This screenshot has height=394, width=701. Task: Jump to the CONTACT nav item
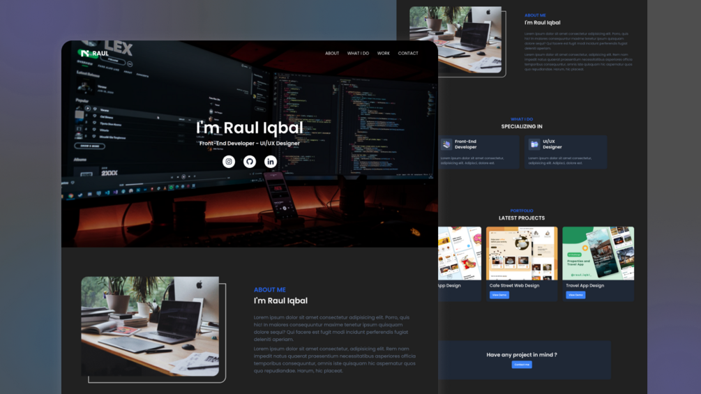point(408,53)
